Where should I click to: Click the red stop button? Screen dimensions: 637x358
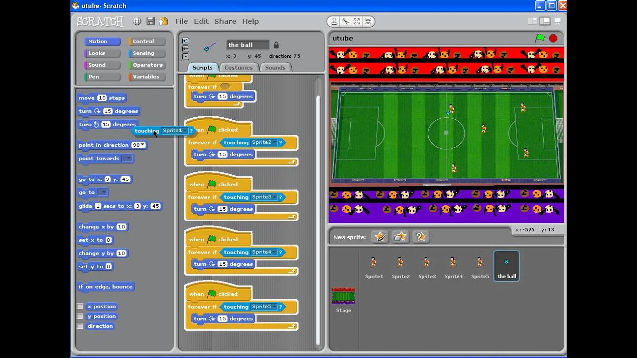(x=553, y=38)
